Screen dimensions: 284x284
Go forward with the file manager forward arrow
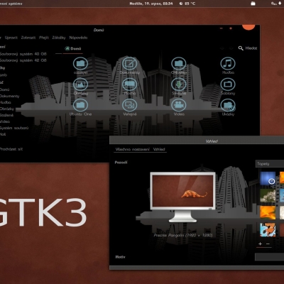[231, 48]
